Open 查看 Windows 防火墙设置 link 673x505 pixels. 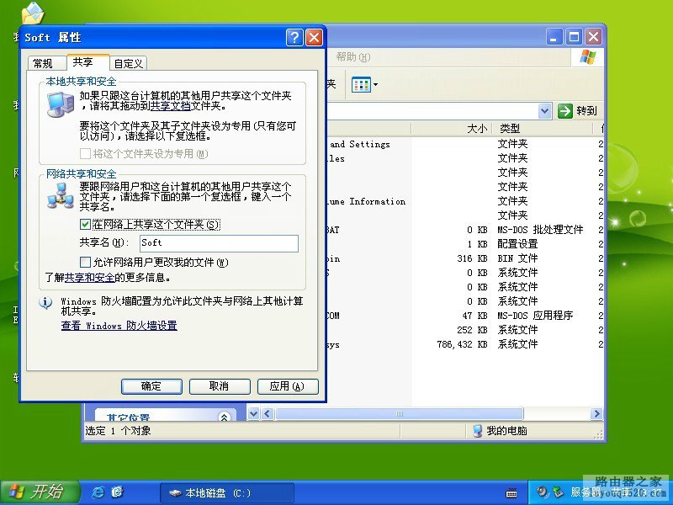[x=119, y=326]
